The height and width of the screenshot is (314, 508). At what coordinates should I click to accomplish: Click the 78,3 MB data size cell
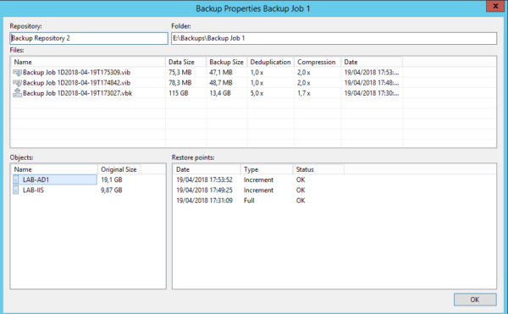pos(179,83)
